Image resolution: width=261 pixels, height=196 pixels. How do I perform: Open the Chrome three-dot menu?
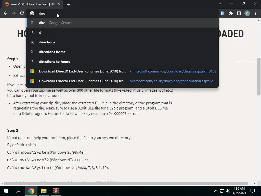[x=255, y=13]
